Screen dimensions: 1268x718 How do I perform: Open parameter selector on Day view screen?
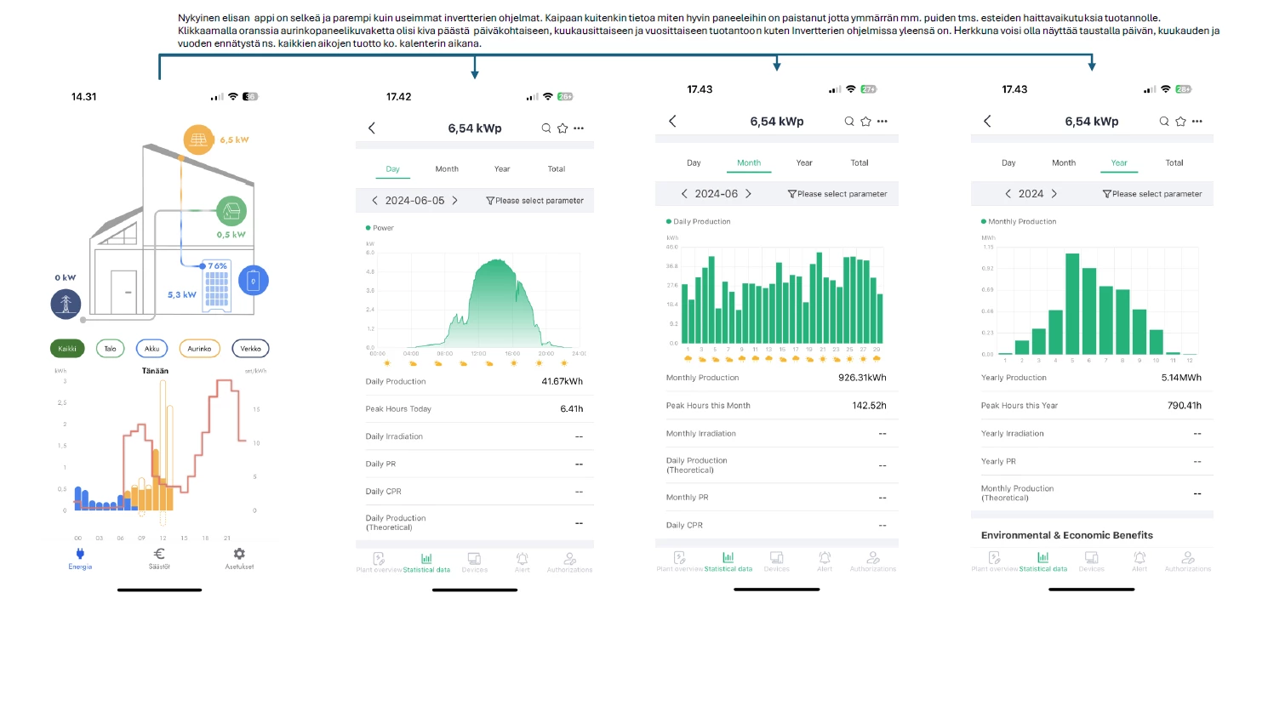(x=535, y=201)
